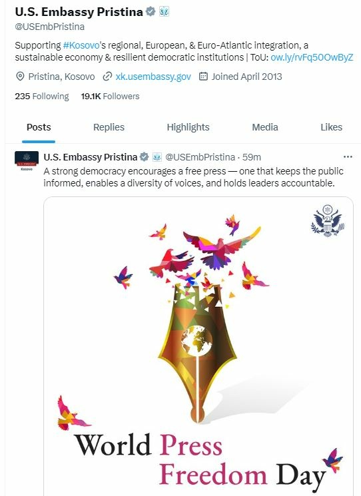Open the World Press Freedom Day image
The width and height of the screenshot is (361, 496).
pos(198,346)
